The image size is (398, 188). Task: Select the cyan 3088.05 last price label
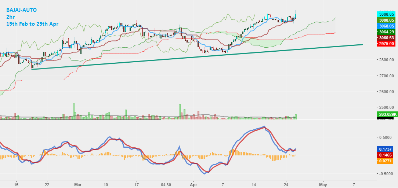(x=386, y=14)
